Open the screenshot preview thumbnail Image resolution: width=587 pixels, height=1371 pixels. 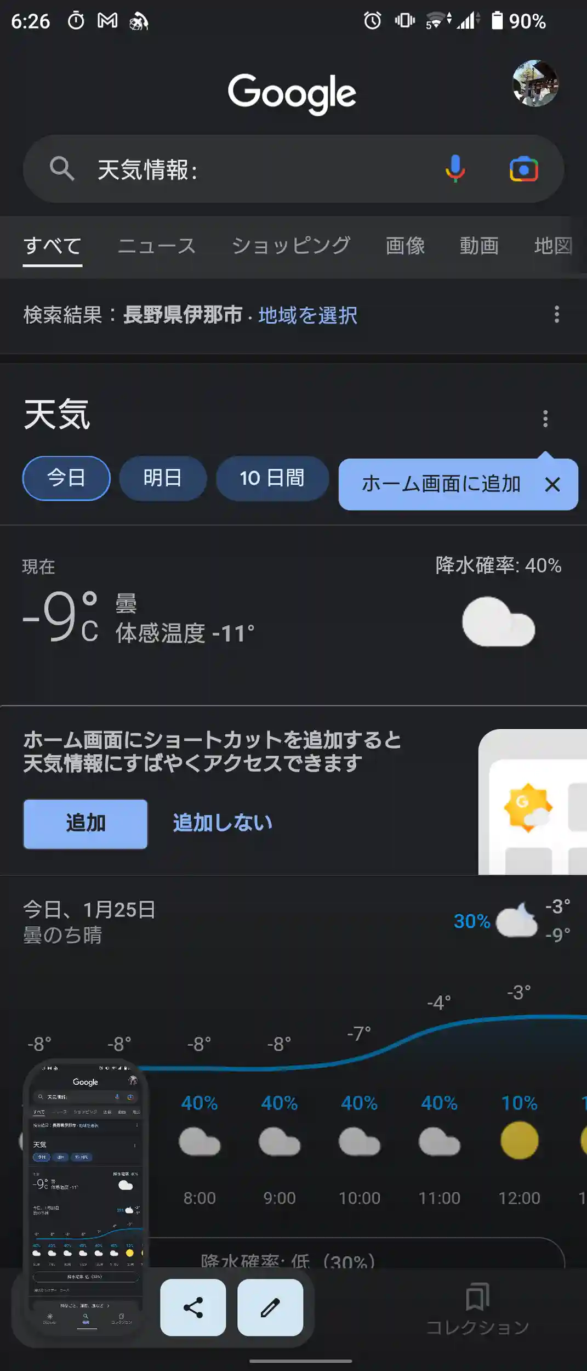(86, 1196)
